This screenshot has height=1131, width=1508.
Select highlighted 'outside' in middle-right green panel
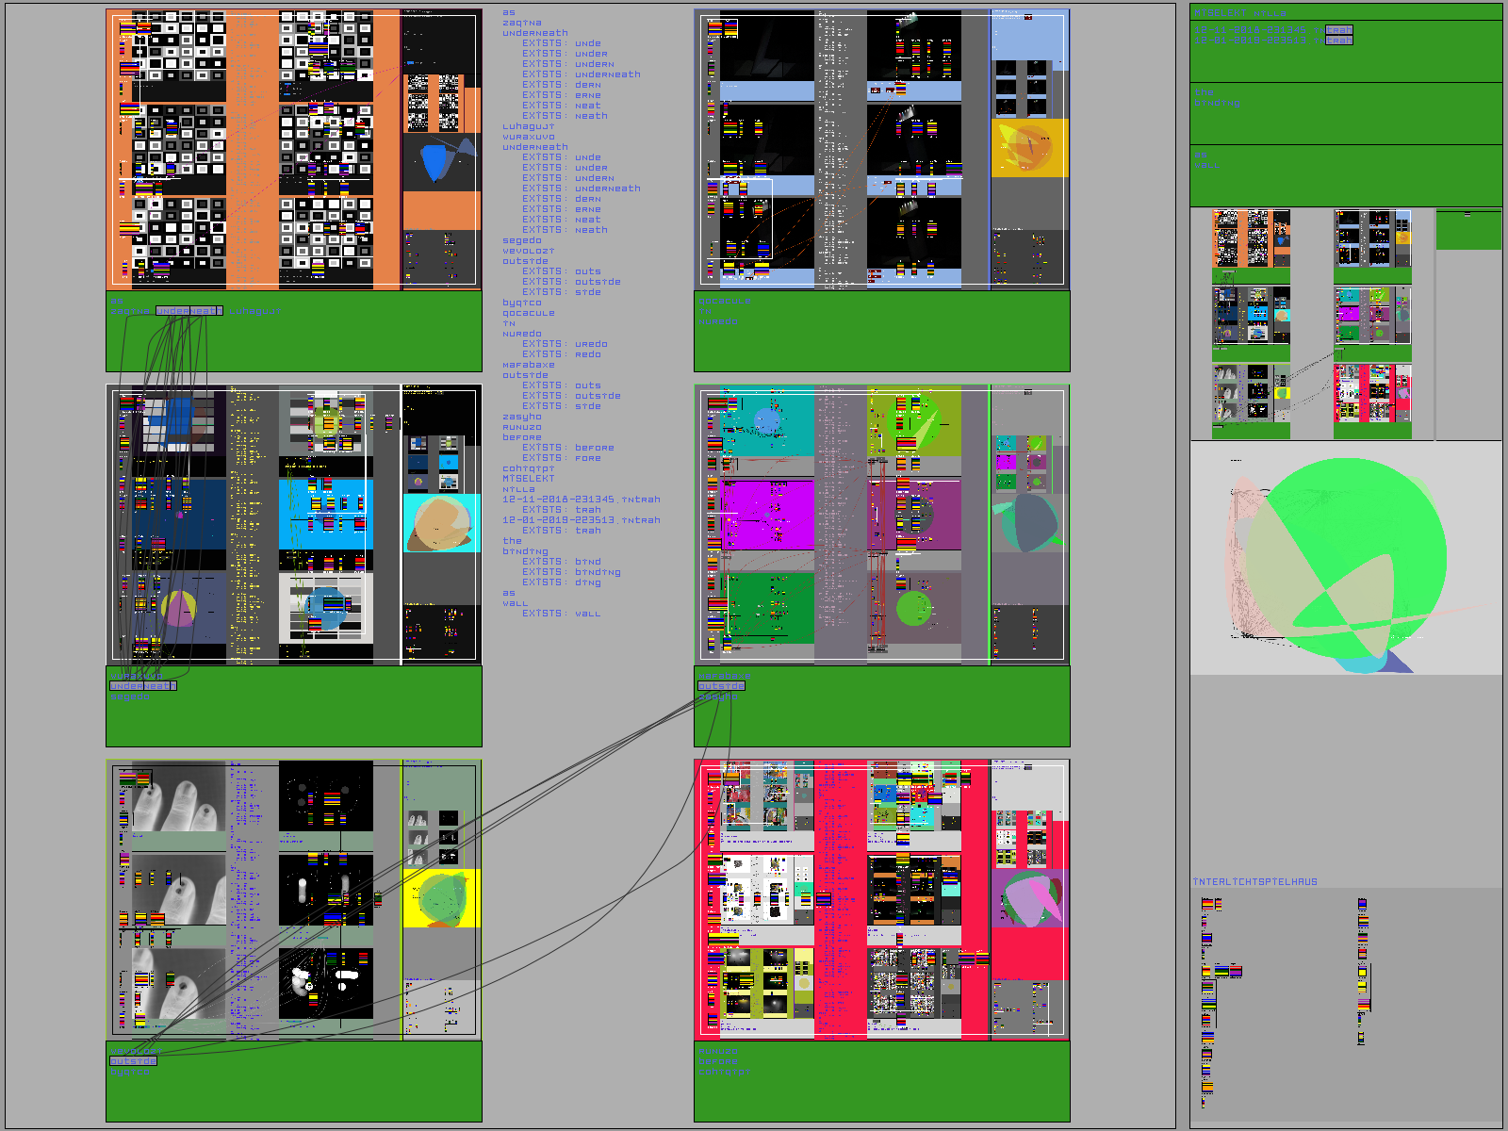pyautogui.click(x=721, y=686)
